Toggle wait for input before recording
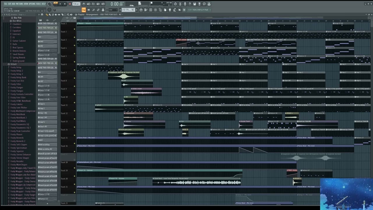This screenshot has height=210, width=373. coord(89,4)
